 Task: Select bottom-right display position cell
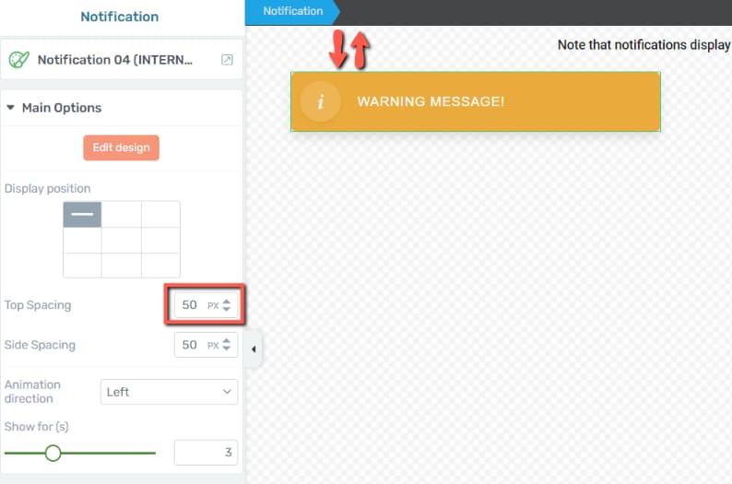(x=160, y=266)
